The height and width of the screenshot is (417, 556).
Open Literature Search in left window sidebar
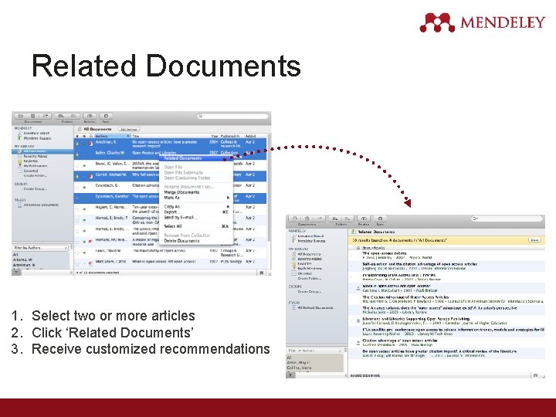point(36,133)
